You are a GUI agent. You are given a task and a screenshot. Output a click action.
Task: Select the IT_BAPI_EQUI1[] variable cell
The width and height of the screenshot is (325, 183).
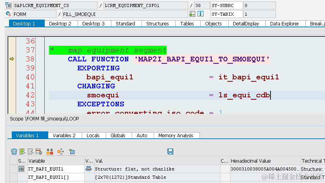(x=56, y=177)
